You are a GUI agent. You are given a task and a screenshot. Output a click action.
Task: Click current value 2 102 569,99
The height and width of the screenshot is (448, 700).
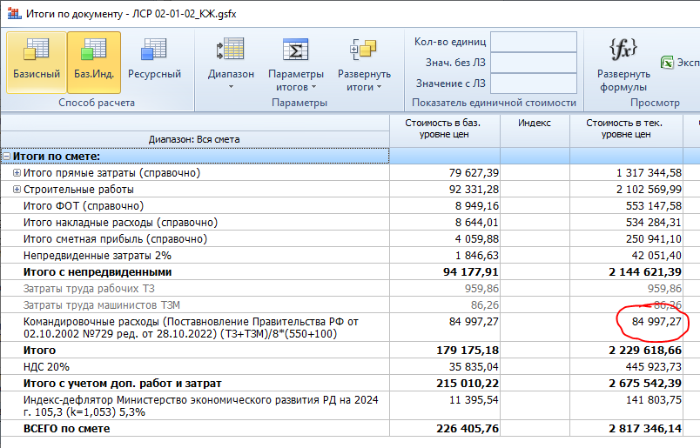tap(650, 189)
